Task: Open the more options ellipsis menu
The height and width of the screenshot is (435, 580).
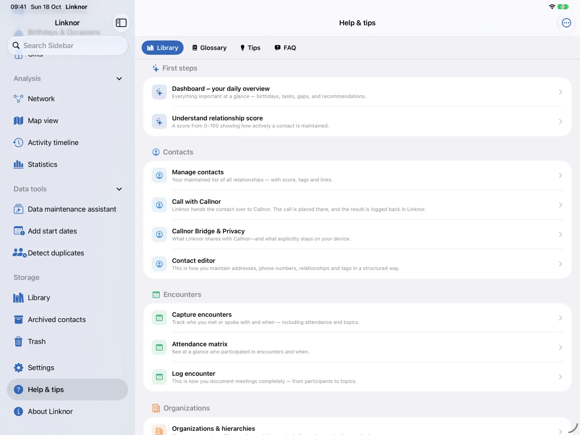Action: [x=566, y=23]
